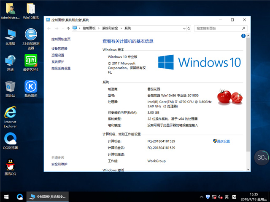Image resolution: width=270 pixels, height=202 pixels.
Task: Open the taskbar clock and date
Action: click(x=254, y=197)
